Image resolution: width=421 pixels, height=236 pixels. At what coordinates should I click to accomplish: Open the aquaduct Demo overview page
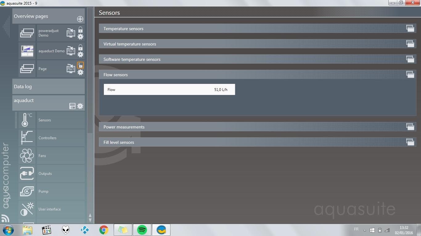coord(51,51)
